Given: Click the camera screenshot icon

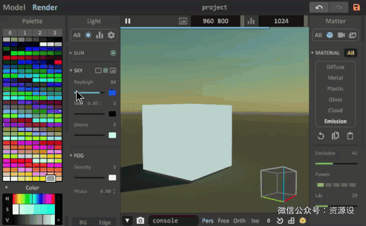Looking at the screenshot, I should tap(140, 220).
